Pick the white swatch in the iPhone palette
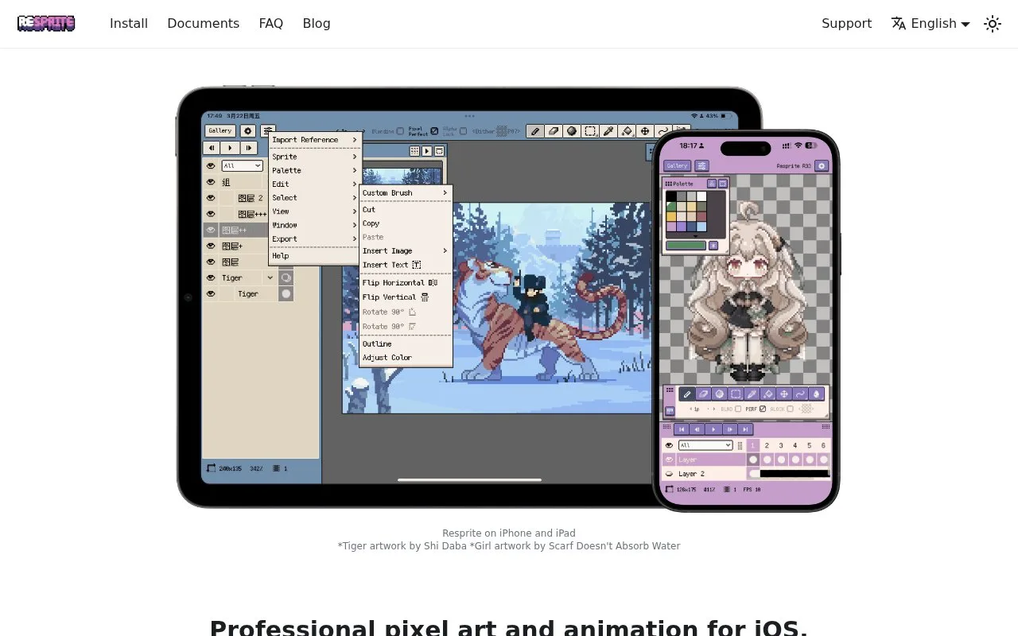The image size is (1018, 636). coord(701,196)
